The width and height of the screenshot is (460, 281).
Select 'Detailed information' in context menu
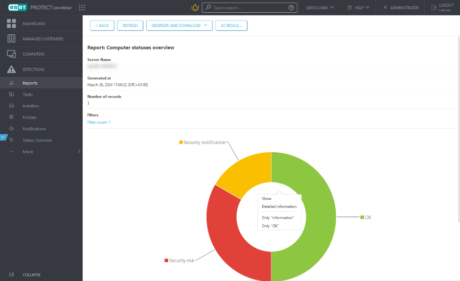(x=279, y=206)
